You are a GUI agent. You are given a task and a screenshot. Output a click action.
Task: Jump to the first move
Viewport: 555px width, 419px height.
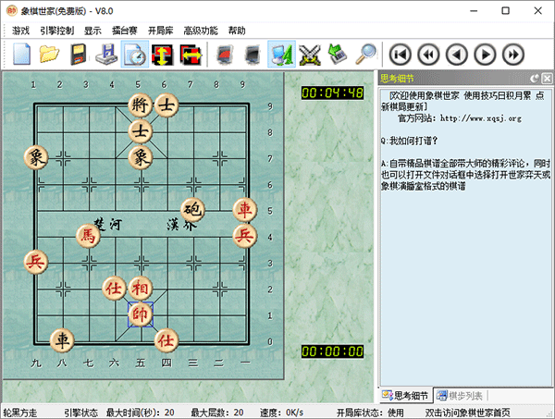click(400, 55)
